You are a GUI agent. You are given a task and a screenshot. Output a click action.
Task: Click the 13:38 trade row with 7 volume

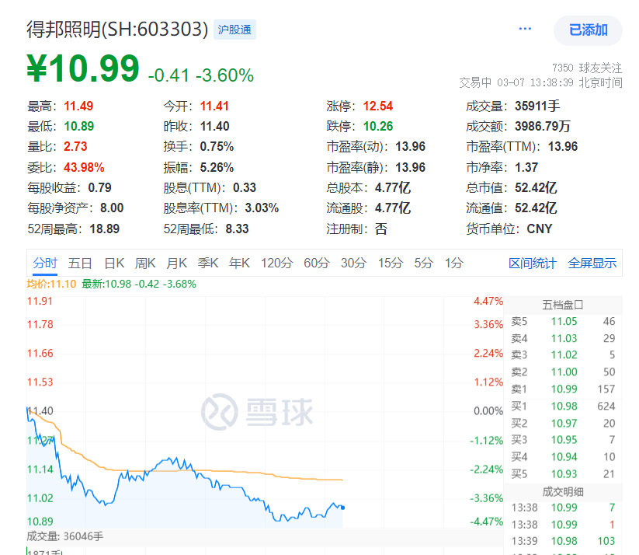[563, 508]
